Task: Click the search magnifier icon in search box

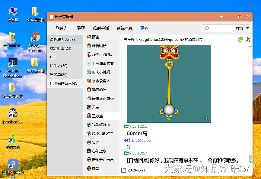Action: 207,28
